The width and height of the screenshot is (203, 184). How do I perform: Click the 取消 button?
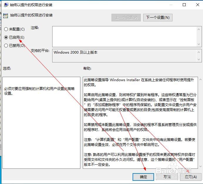[167, 177]
